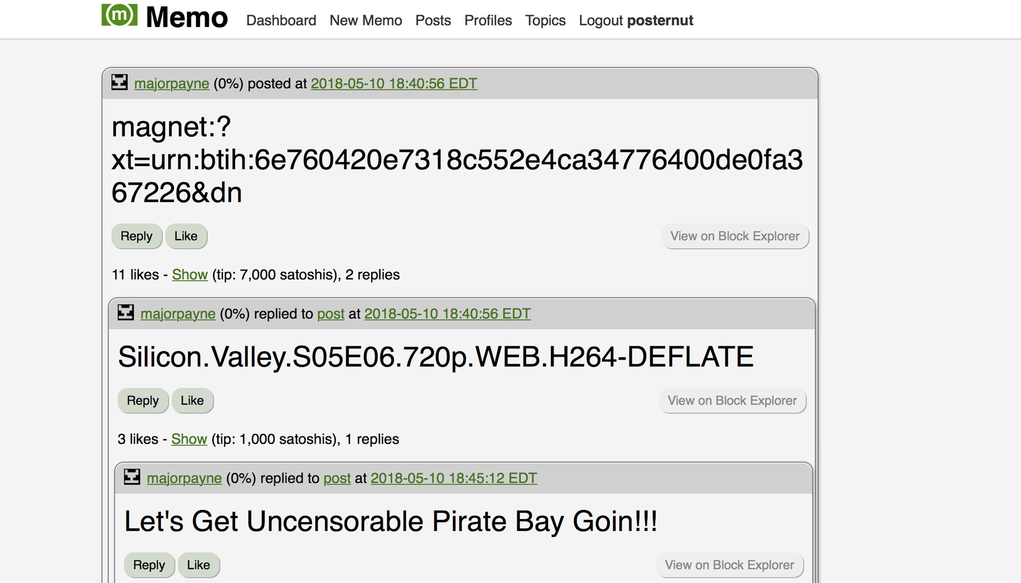The height and width of the screenshot is (583, 1021).
Task: Click Reply on the first post
Action: coord(137,236)
